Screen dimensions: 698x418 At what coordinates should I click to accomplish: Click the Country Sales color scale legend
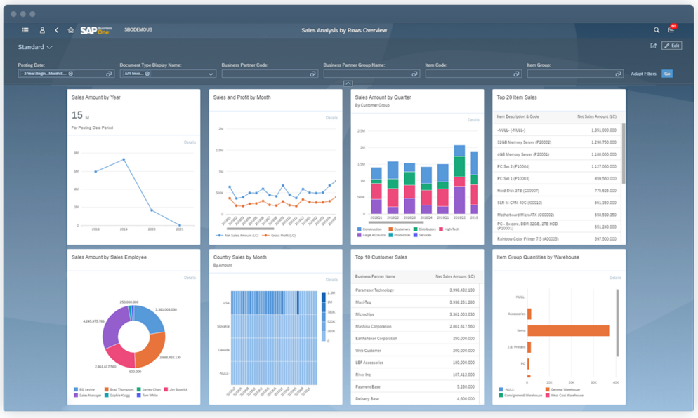(324, 317)
